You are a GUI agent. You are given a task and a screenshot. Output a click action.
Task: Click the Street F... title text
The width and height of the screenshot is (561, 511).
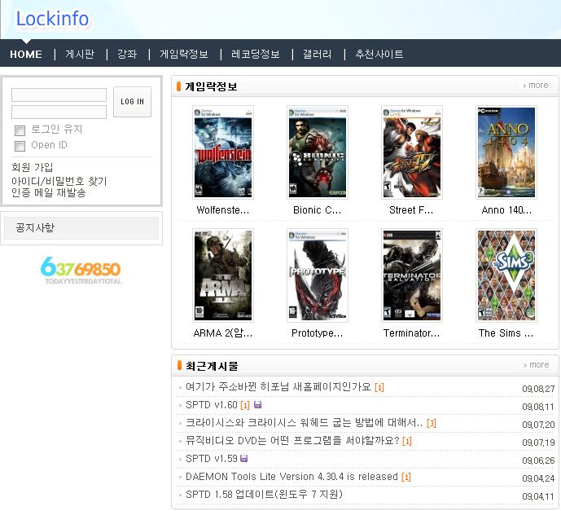[411, 209]
